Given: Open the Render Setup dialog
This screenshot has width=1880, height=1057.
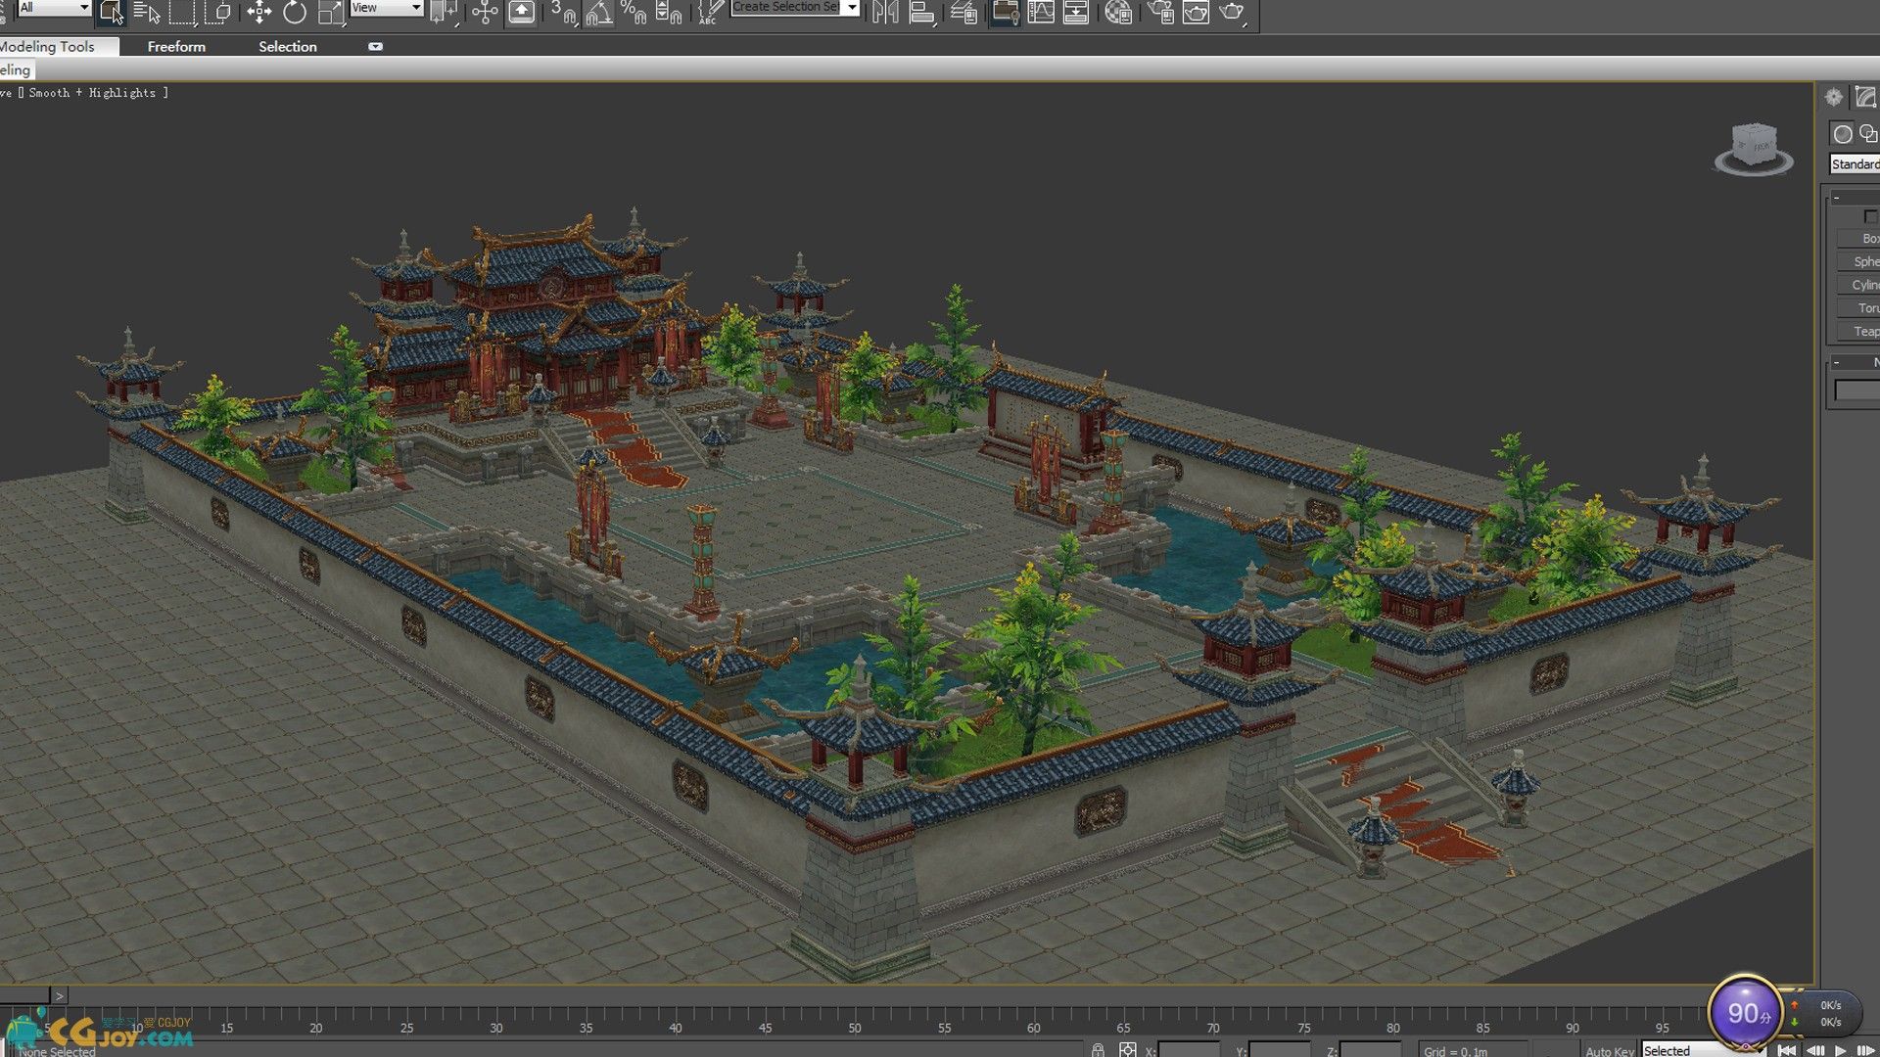Looking at the screenshot, I should [1160, 12].
